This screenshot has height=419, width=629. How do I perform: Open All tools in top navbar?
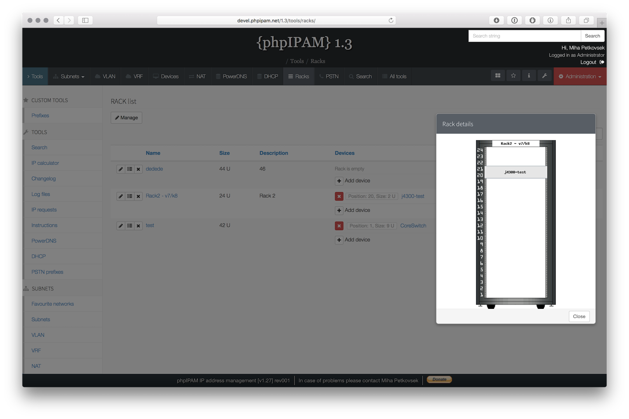(x=394, y=76)
